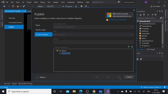
Task: Click the Mail taskbar icon
Action: click(x=68, y=91)
